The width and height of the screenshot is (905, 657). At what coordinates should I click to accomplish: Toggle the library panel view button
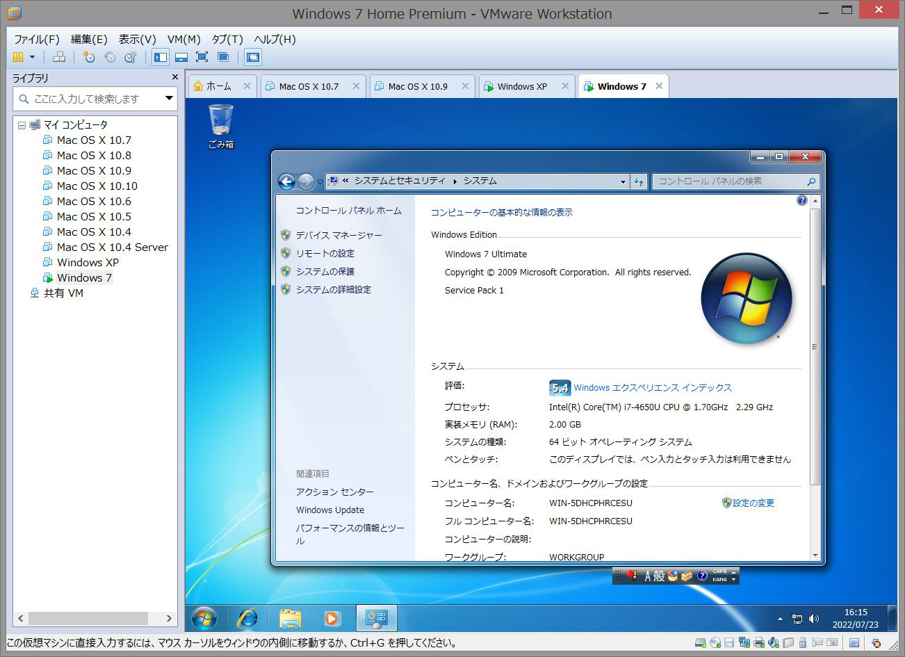[x=161, y=57]
